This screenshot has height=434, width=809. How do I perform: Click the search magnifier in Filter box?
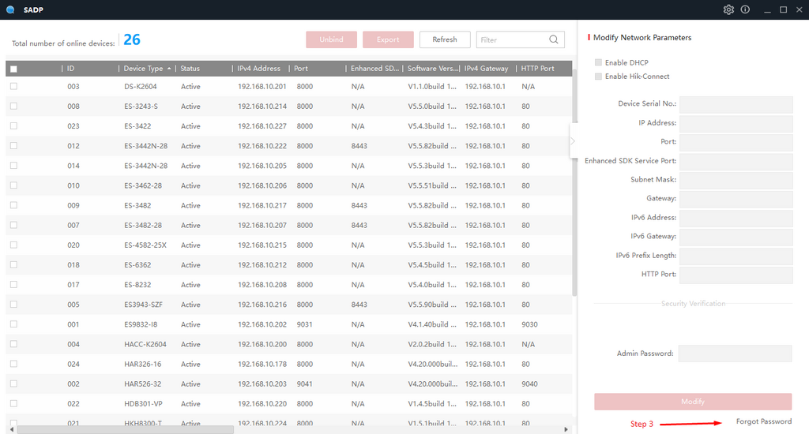[x=554, y=39]
